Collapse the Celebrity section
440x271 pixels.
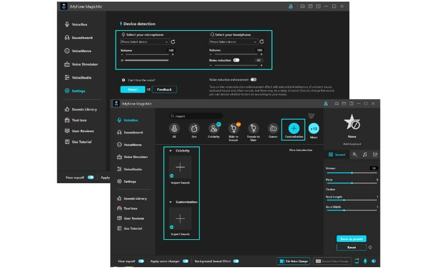[170, 151]
